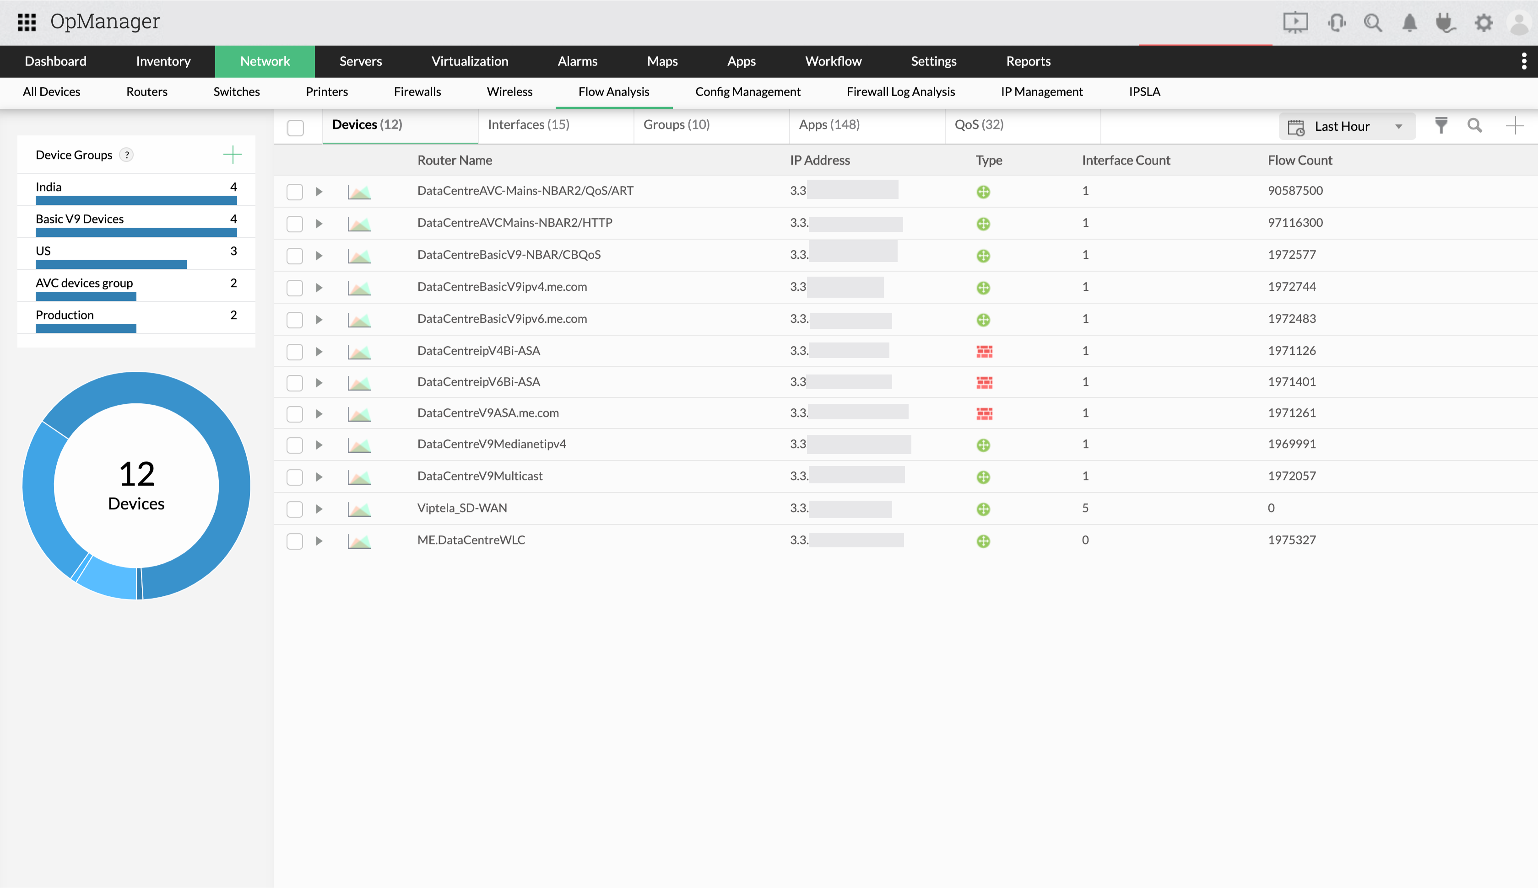Click the alarm bell notification icon
The image size is (1538, 888).
1409,23
